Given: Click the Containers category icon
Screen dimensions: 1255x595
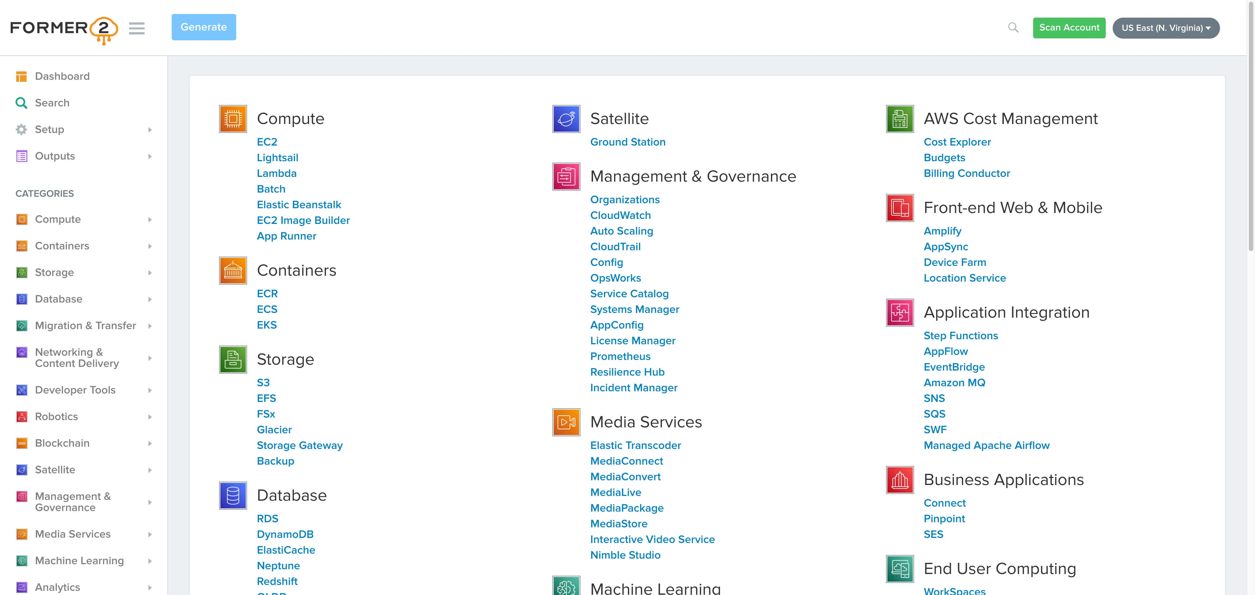Looking at the screenshot, I should (233, 271).
